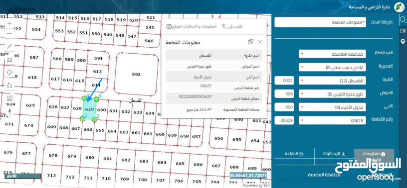Select parcel 666 on the map

[88, 129]
